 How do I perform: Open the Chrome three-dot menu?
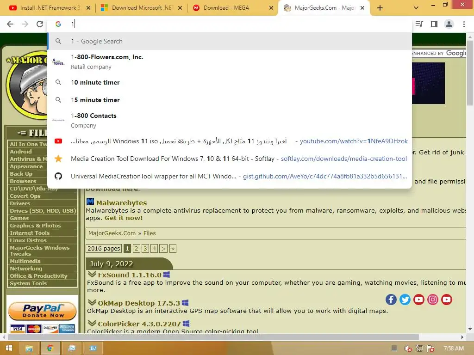(464, 24)
